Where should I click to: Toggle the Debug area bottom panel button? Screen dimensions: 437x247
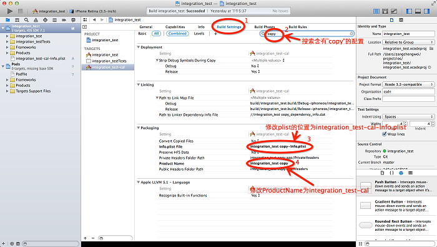coord(418,11)
